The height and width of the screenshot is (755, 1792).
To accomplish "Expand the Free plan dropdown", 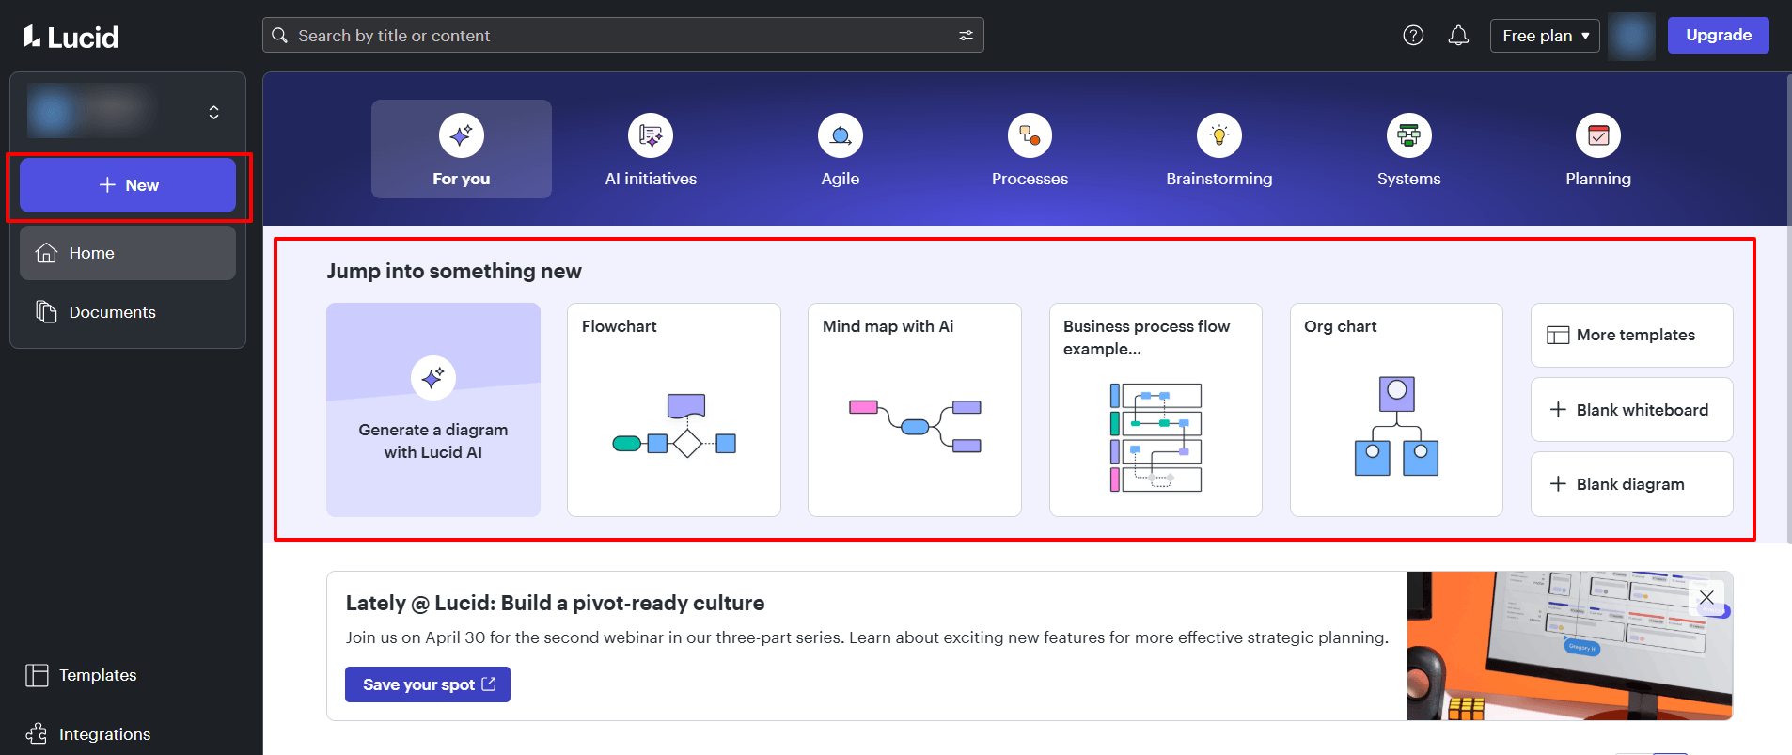I will (1545, 36).
